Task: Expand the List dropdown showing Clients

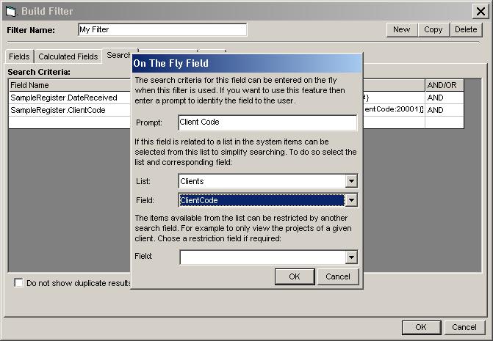Action: [351, 181]
